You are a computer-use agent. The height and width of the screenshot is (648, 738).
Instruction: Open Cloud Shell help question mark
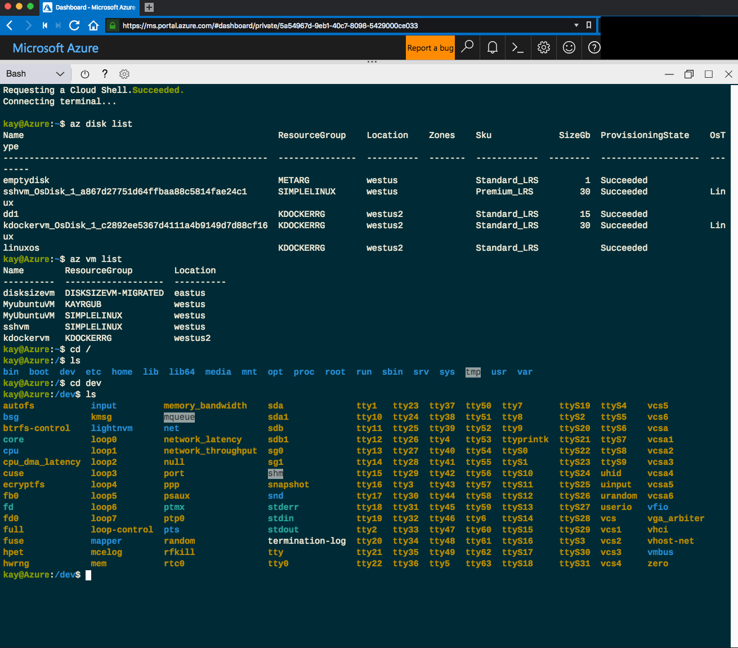click(x=105, y=74)
